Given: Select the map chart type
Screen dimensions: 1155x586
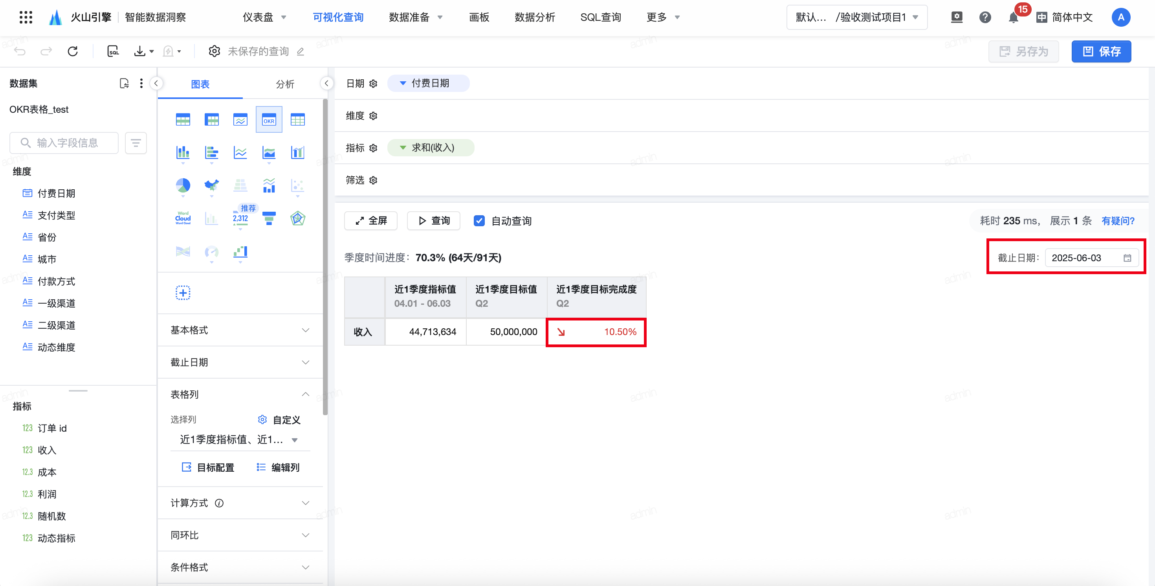Looking at the screenshot, I should [212, 185].
